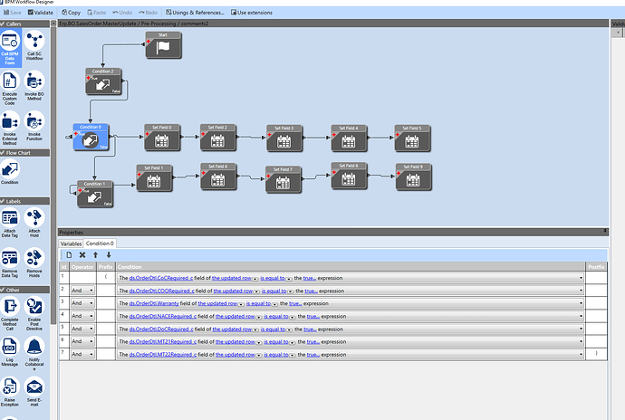This screenshot has width=625, height=420.
Task: Click the ds.OrderDtl.COORequired_c field link
Action: pos(162,291)
